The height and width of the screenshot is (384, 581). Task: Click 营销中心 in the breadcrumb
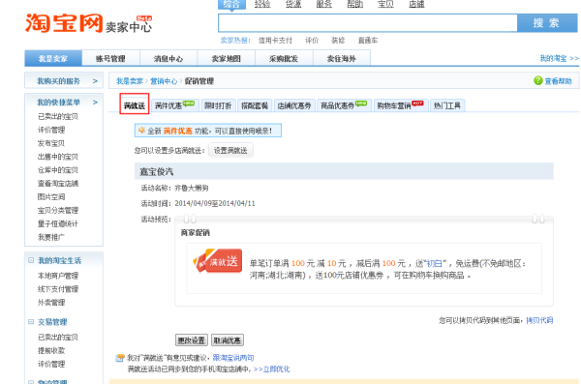[164, 81]
